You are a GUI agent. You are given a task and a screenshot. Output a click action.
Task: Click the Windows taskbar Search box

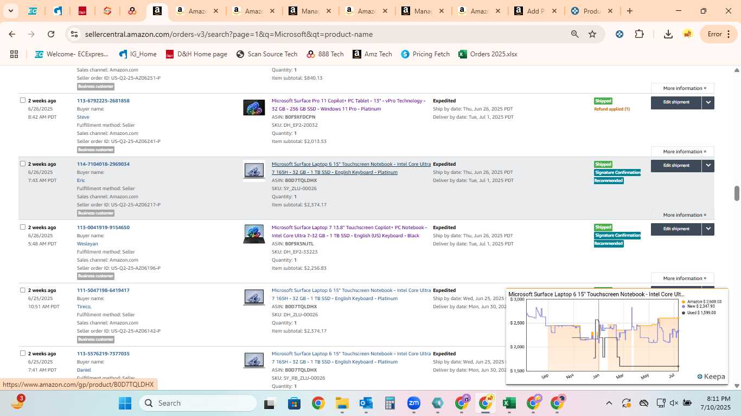click(198, 403)
